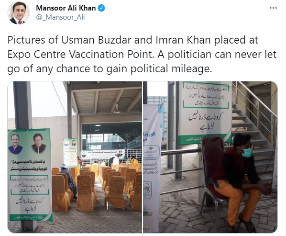Click the blue verified badge
The image size is (286, 236).
point(101,8)
